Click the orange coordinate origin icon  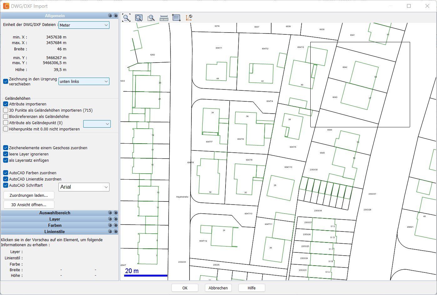click(x=189, y=18)
